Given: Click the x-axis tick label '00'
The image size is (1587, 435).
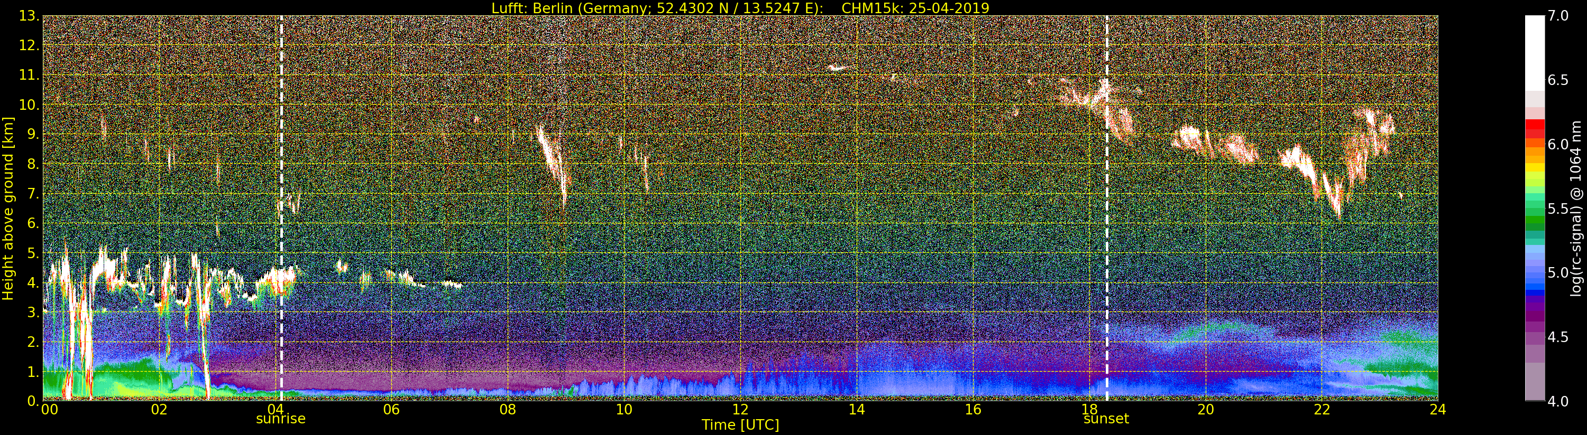Looking at the screenshot, I should pos(49,409).
